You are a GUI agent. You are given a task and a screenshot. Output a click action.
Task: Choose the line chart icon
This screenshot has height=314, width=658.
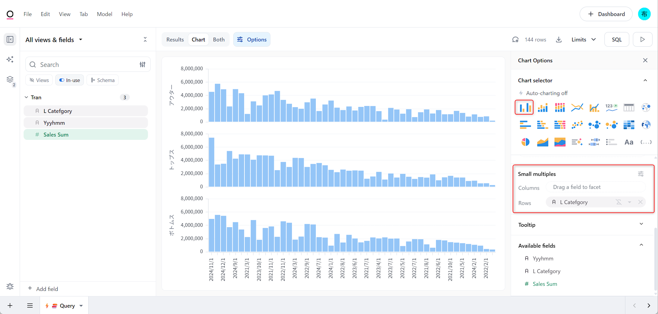577,108
